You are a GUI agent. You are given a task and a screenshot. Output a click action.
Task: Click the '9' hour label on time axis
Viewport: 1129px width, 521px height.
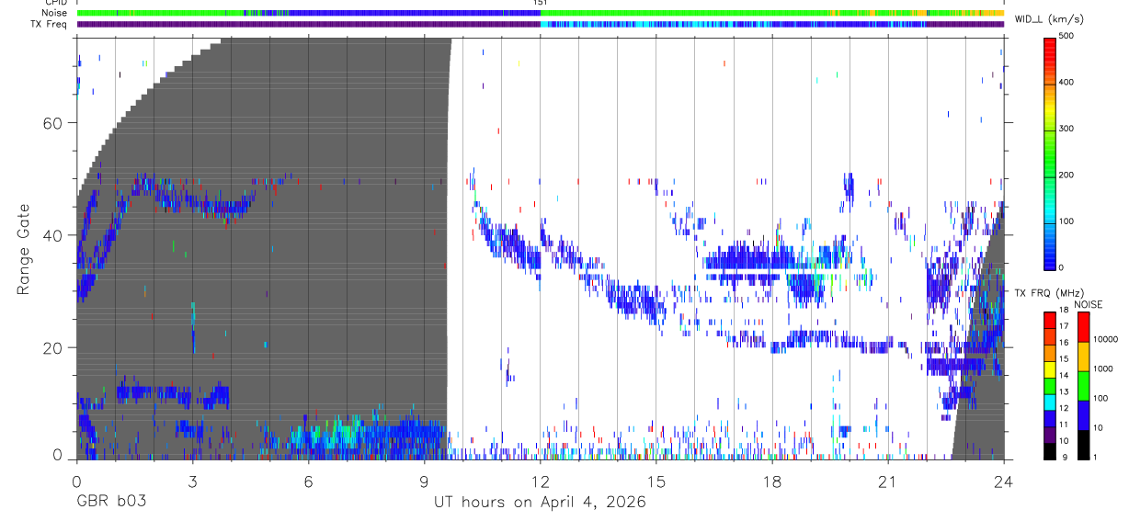425,481
